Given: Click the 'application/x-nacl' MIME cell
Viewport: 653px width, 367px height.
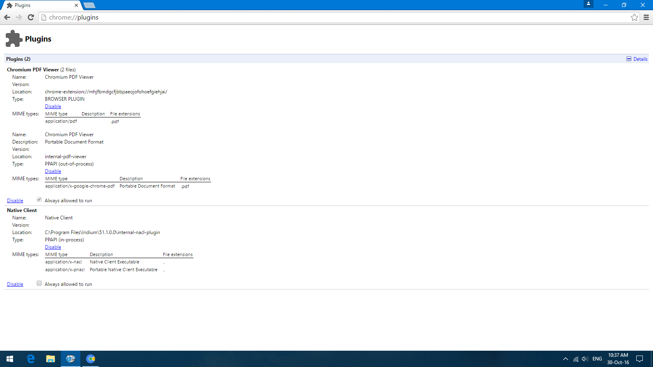Looking at the screenshot, I should coord(64,262).
